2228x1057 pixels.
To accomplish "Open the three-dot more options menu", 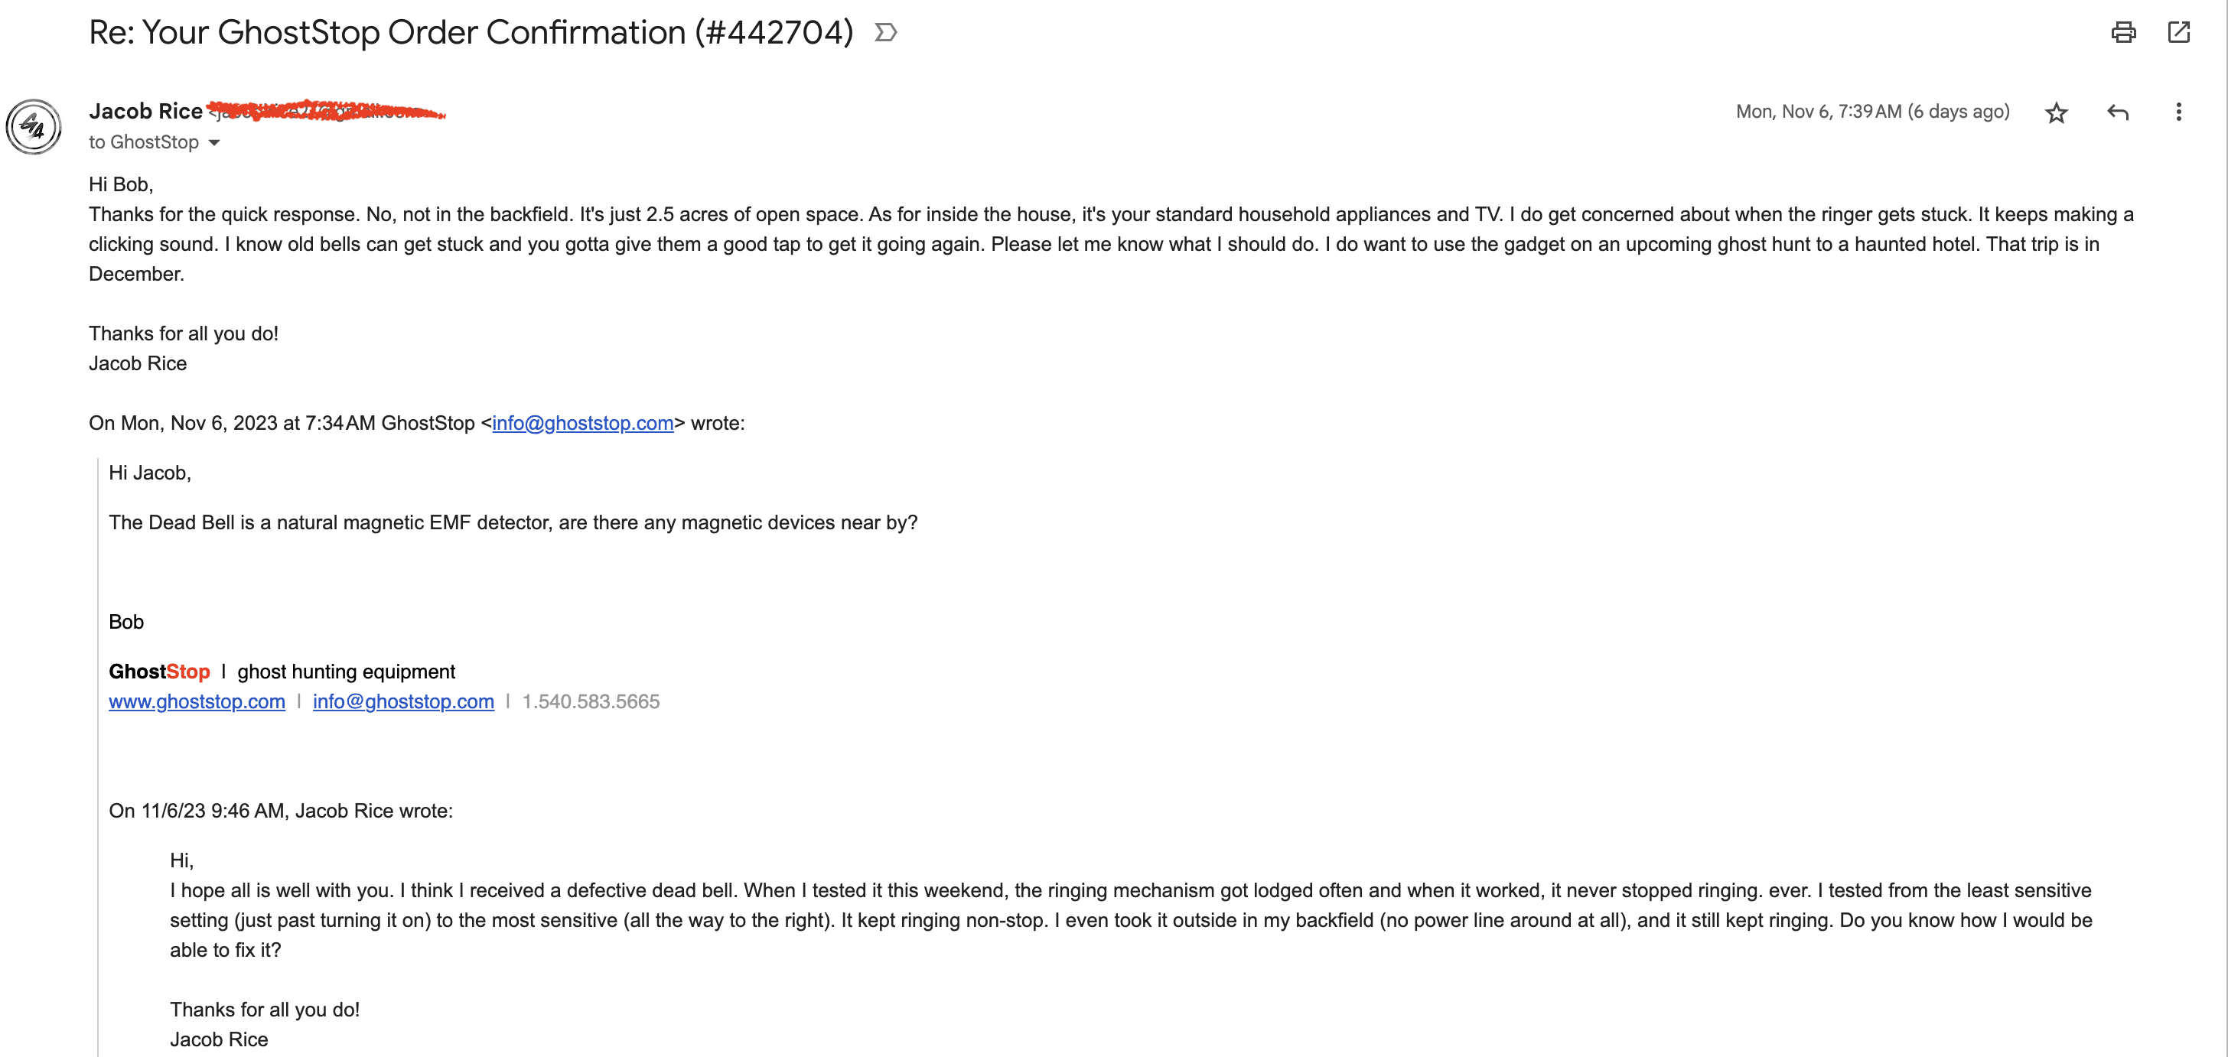I will (2178, 112).
